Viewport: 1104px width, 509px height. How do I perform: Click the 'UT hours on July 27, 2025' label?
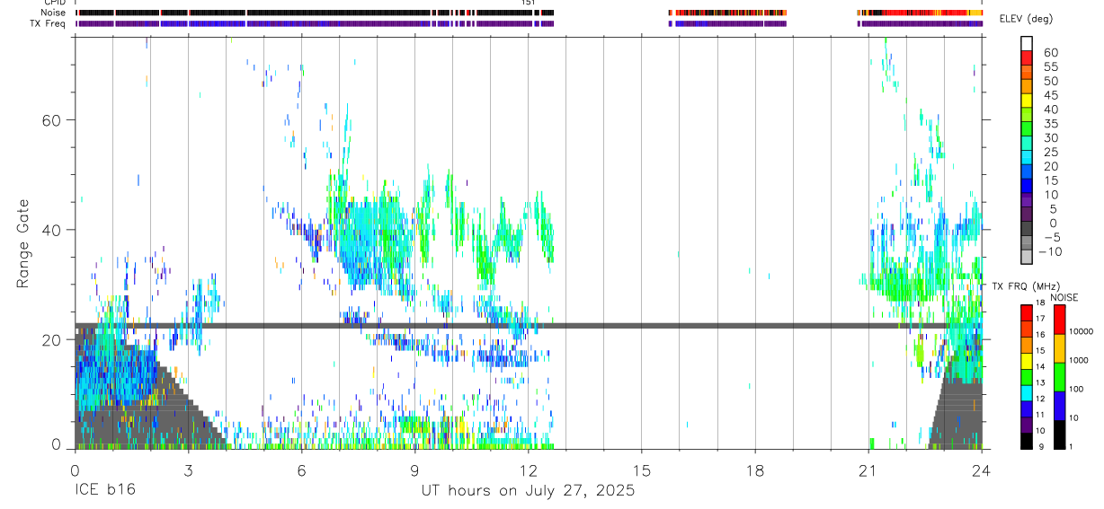coord(529,491)
